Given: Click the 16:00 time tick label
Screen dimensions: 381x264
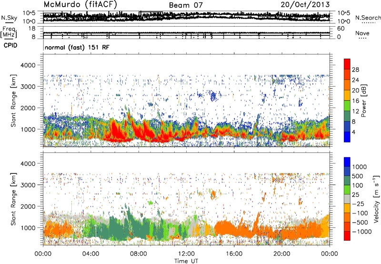Looking at the screenshot, I should [x=234, y=254].
